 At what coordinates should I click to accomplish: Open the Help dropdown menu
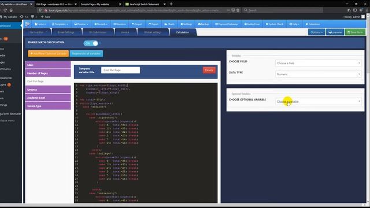[x=294, y=24]
